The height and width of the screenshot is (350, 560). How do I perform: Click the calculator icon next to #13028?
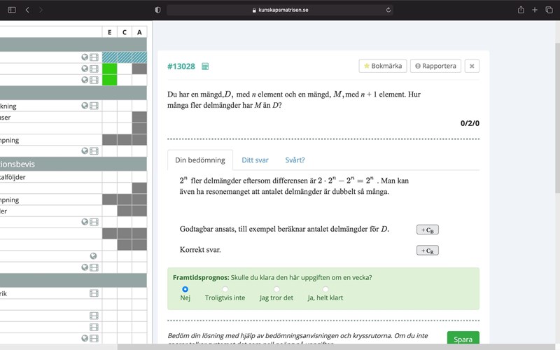[205, 66]
